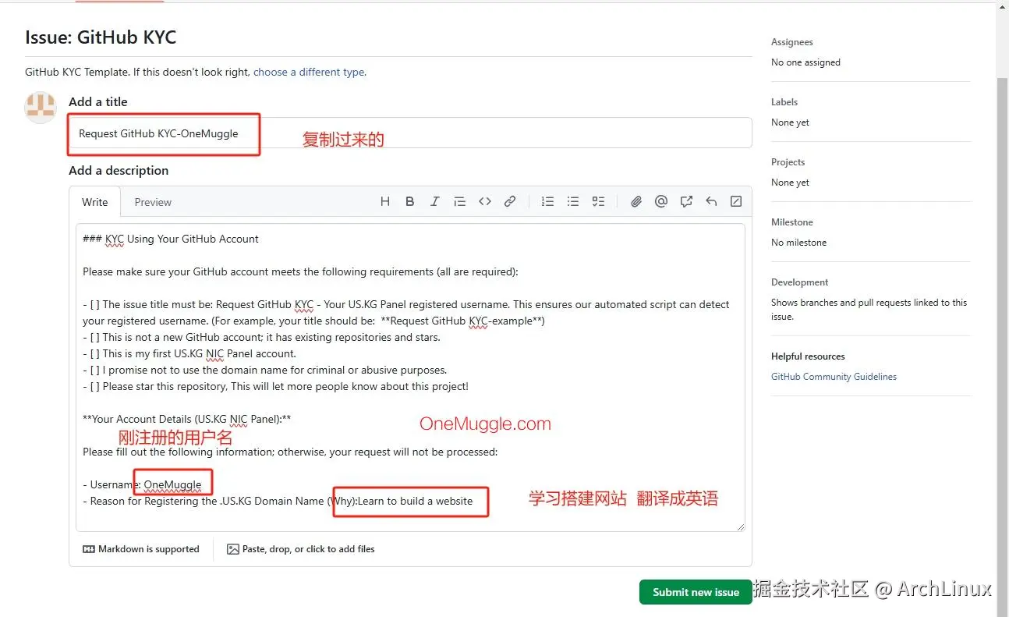Image resolution: width=1009 pixels, height=617 pixels.
Task: Click the 'No one assigned' text
Action: pyautogui.click(x=805, y=62)
